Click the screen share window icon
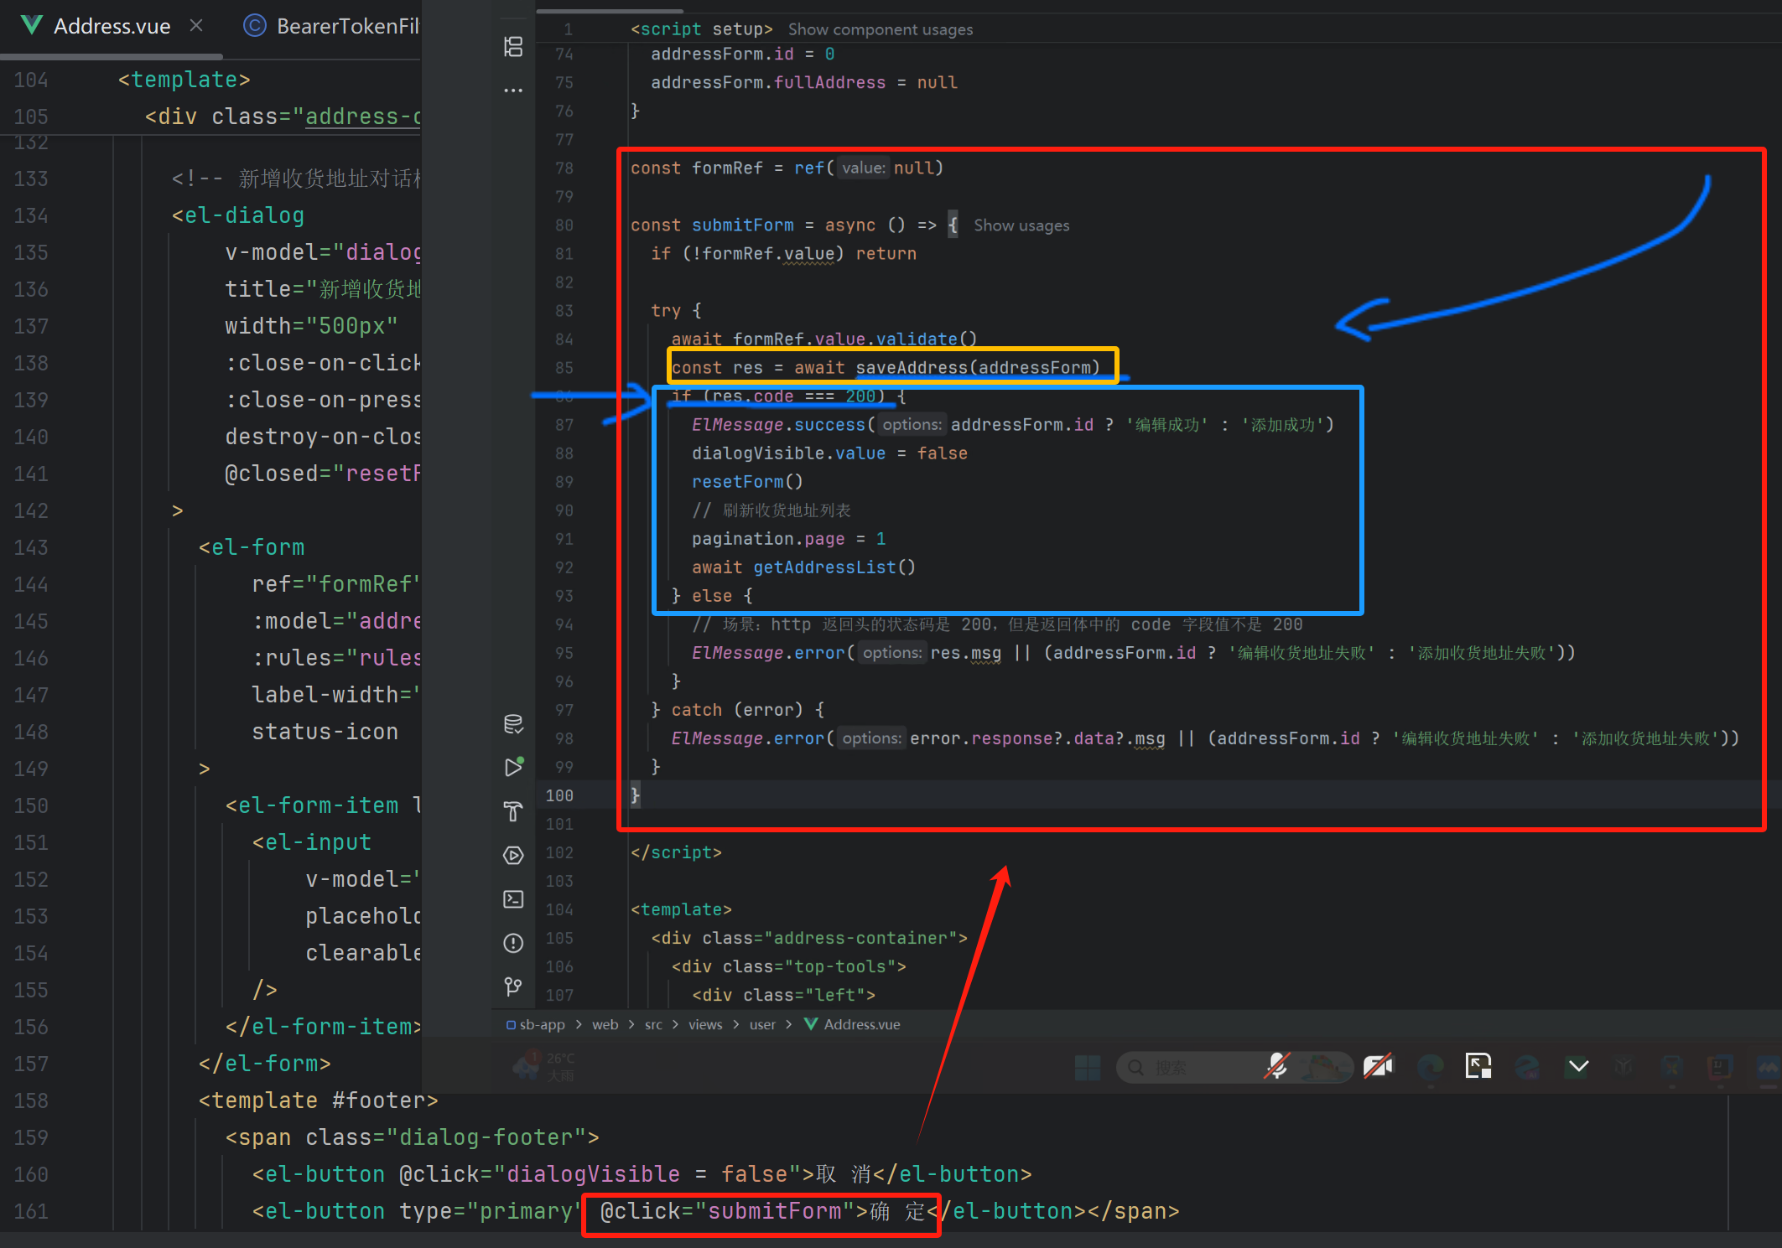This screenshot has height=1248, width=1782. pyautogui.click(x=1478, y=1066)
